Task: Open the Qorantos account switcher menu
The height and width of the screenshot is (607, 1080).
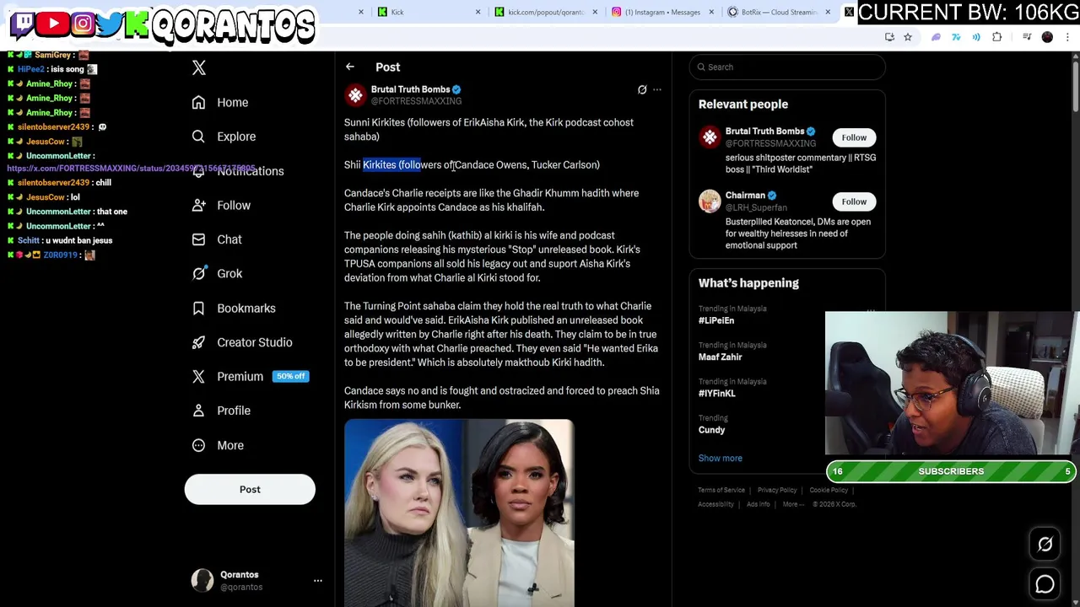Action: coord(318,580)
